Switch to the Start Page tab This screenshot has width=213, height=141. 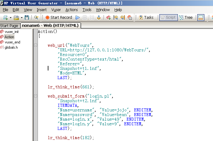tap(9, 26)
